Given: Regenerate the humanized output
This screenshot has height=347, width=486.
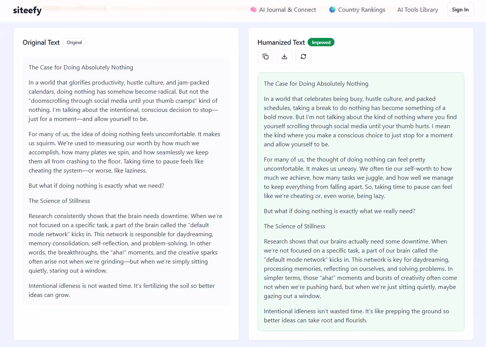Looking at the screenshot, I should pos(303,56).
